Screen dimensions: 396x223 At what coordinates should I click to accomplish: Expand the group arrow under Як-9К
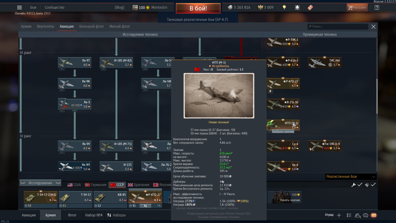coord(62,90)
